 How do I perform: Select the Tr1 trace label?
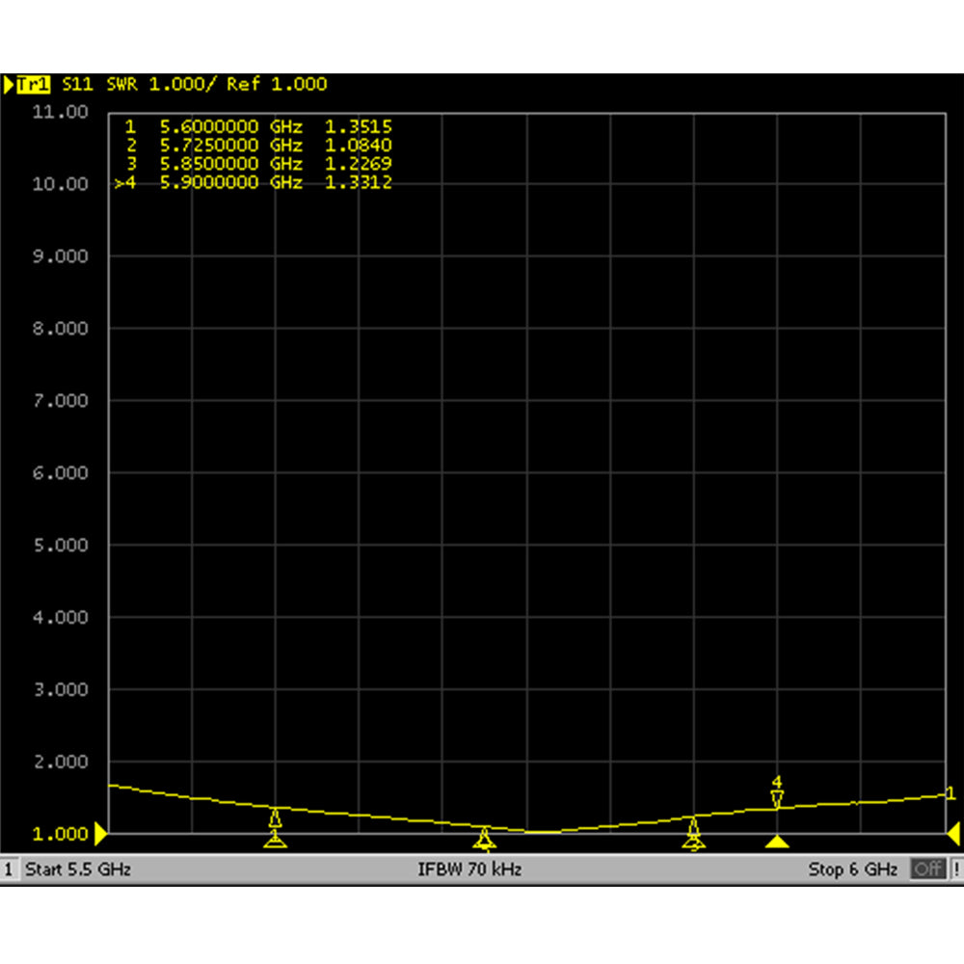click(34, 84)
